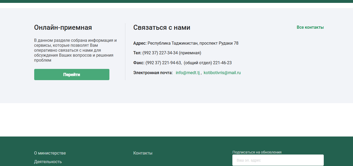Click the phone number 227-34-34
The height and width of the screenshot is (166, 353).
click(168, 53)
